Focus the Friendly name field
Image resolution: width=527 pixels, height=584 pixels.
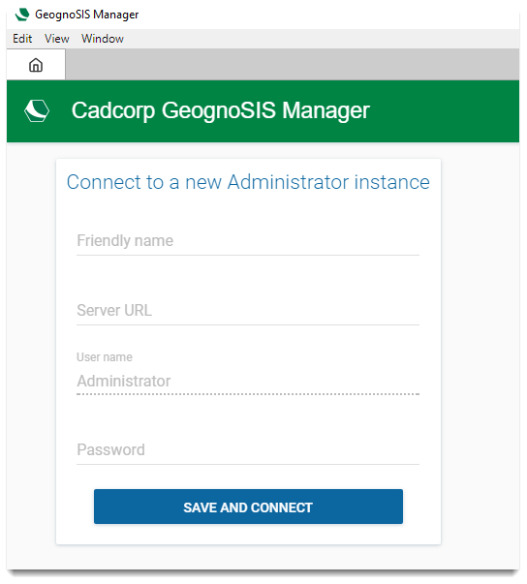click(x=248, y=240)
